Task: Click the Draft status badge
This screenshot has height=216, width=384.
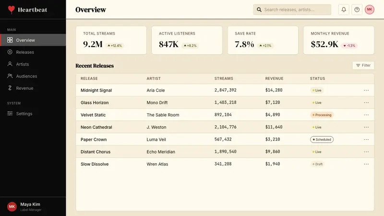Action: (317, 164)
